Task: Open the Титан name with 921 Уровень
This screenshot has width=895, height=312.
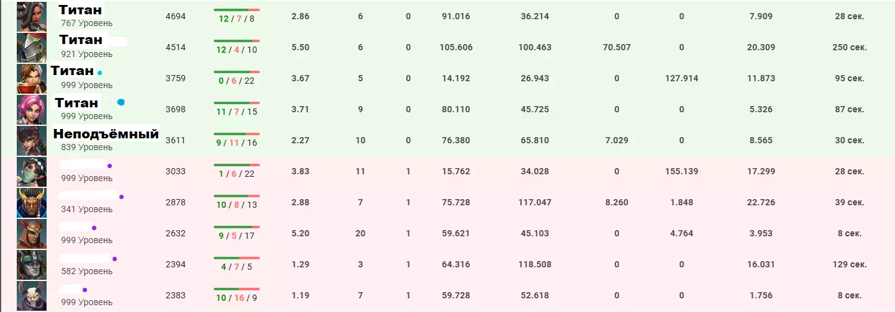Action: coord(81,40)
